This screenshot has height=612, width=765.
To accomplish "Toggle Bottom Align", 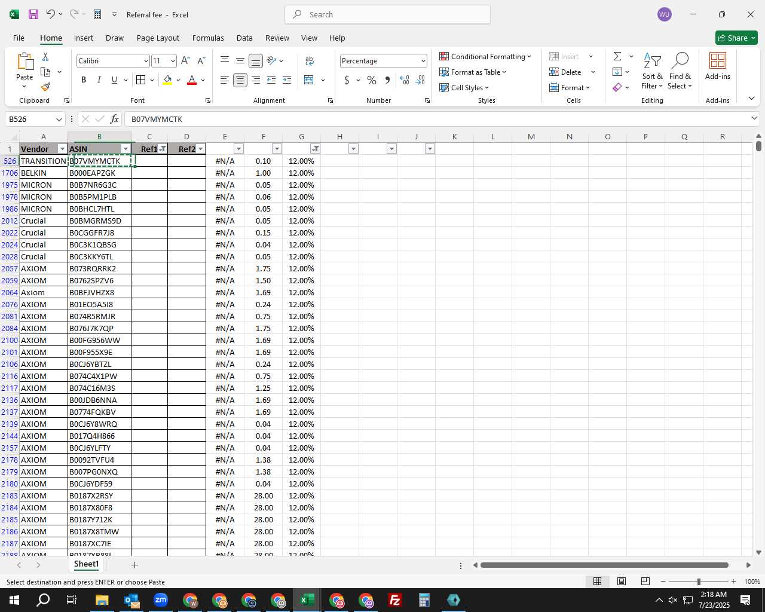I will [x=256, y=61].
